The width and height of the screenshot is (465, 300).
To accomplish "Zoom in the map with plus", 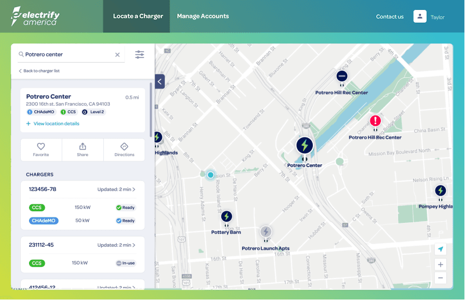I will [x=441, y=265].
